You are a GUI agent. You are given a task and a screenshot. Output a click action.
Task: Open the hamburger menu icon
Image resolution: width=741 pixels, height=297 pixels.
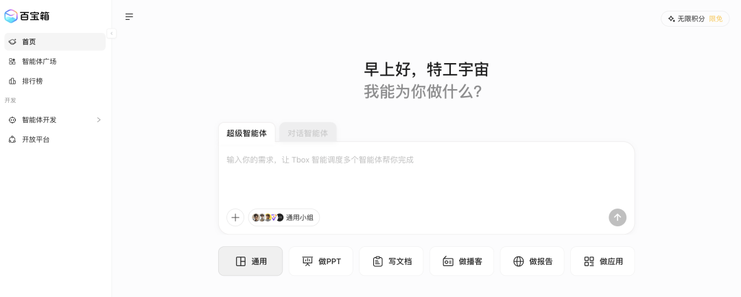129,17
